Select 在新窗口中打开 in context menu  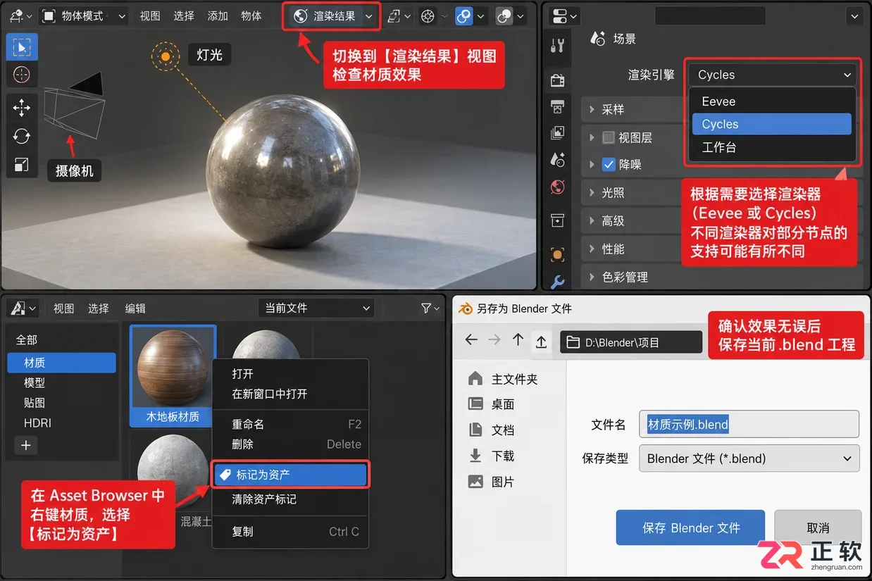tap(289, 394)
